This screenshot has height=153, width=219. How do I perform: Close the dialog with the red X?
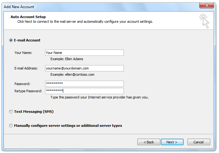pos(206,5)
